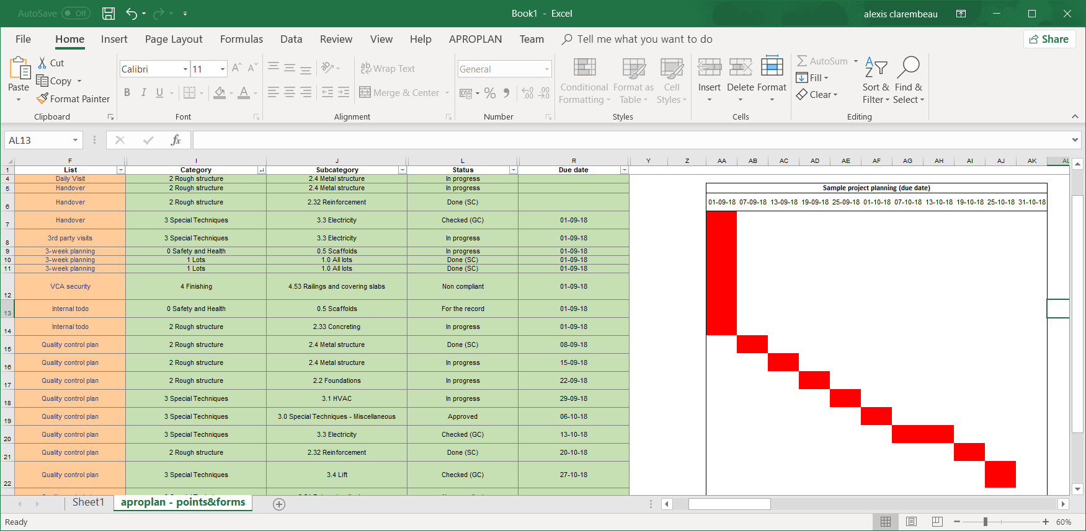Select the Format Painter brush
Viewport: 1086px width, 531px height.
point(42,99)
